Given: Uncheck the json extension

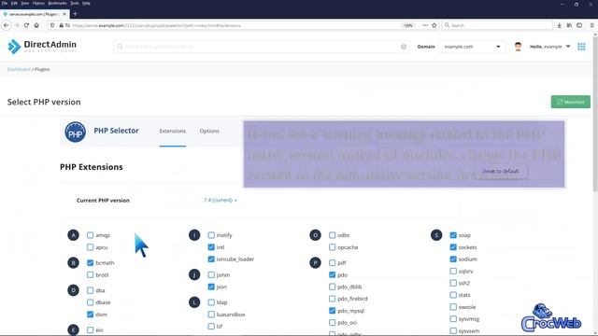Looking at the screenshot, I should pos(211,287).
